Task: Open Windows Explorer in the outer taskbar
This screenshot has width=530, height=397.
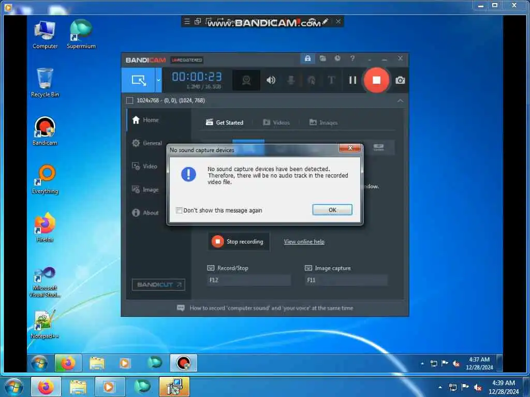Action: (78, 387)
